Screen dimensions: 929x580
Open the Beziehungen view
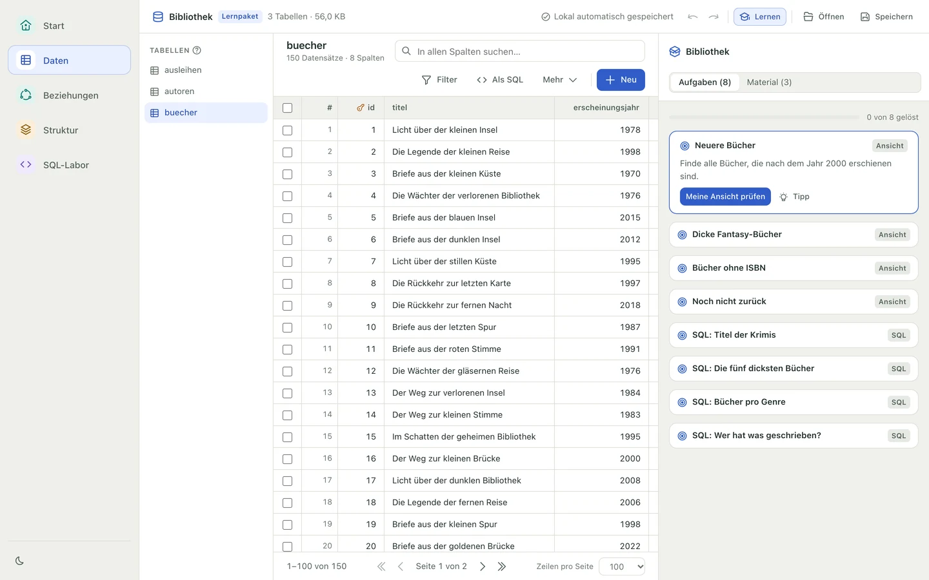click(x=70, y=95)
